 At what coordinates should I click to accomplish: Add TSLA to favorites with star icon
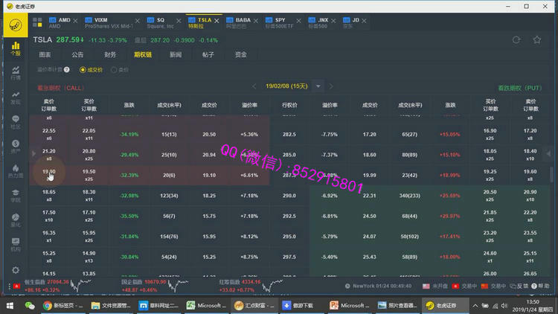coord(537,40)
